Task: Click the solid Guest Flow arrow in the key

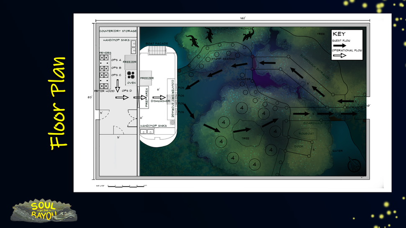Action: [x=339, y=46]
